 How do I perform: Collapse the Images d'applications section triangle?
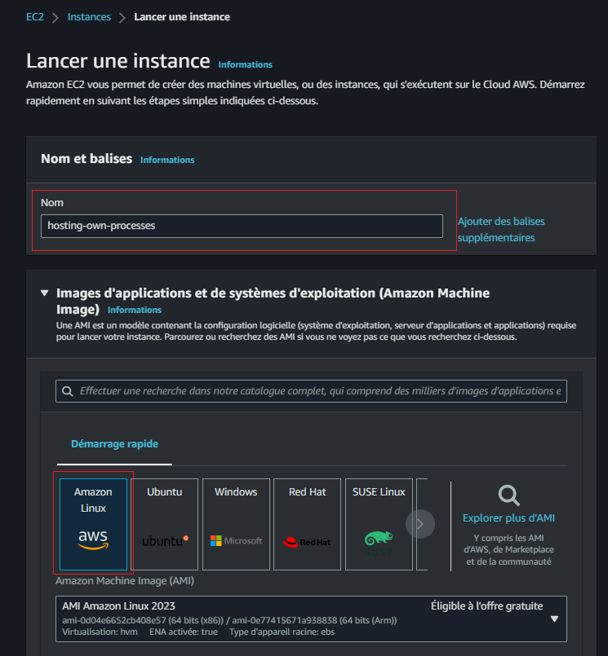click(x=44, y=293)
